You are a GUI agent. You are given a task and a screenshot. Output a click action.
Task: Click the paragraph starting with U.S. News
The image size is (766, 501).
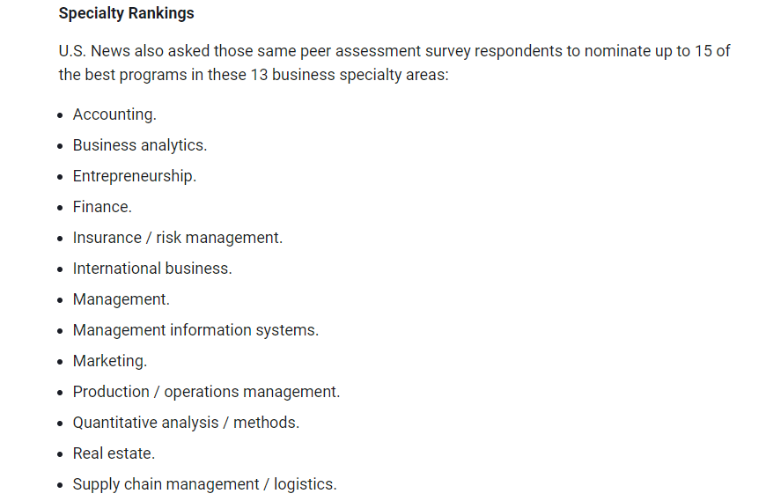click(394, 63)
